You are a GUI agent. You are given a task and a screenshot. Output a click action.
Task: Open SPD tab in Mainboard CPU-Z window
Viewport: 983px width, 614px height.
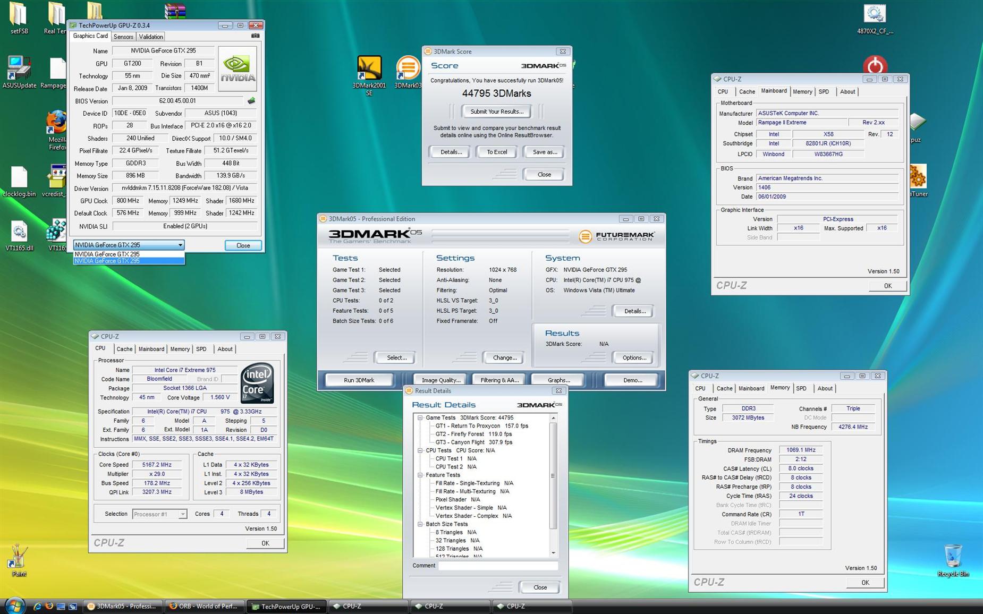click(x=824, y=92)
